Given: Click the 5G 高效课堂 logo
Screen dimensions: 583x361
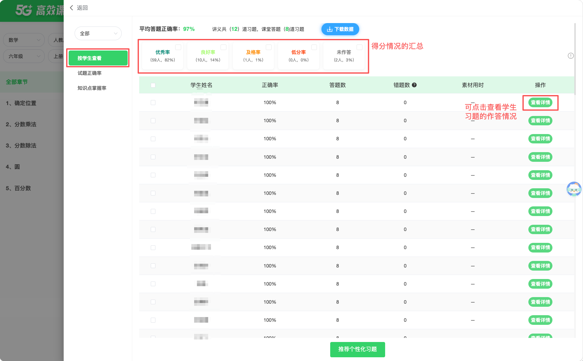Looking at the screenshot, I should click(40, 10).
